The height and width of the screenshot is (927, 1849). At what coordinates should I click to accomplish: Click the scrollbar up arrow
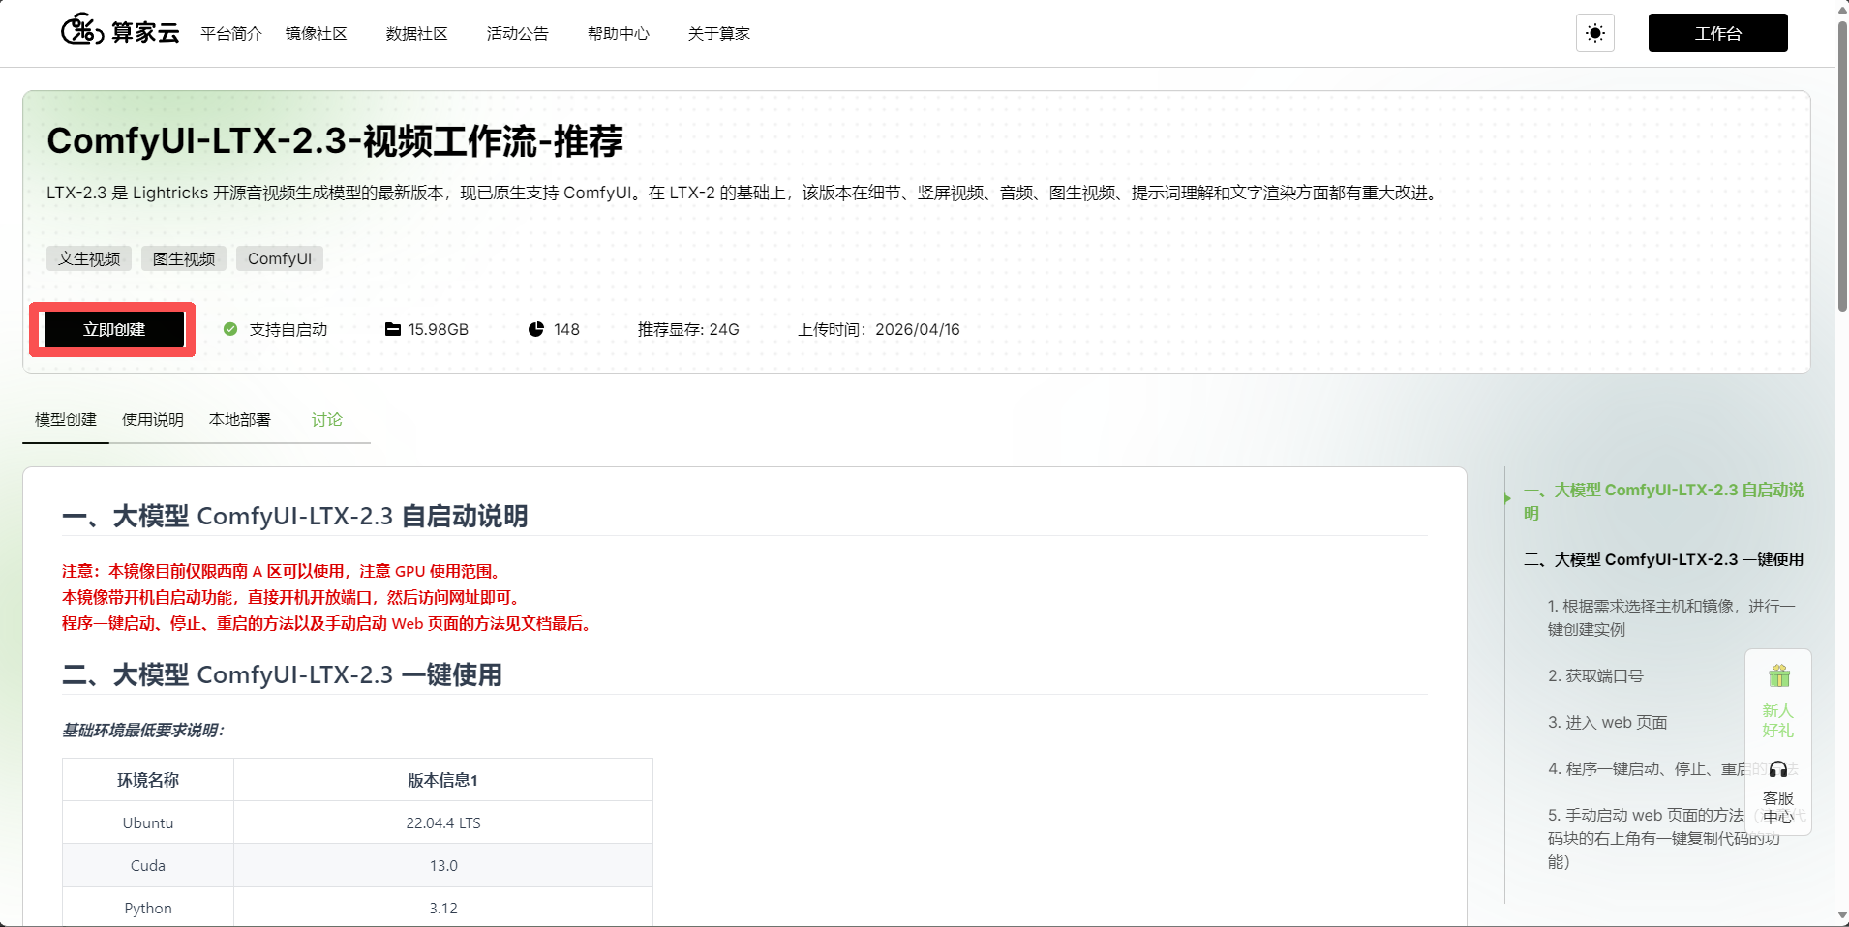click(x=1842, y=10)
